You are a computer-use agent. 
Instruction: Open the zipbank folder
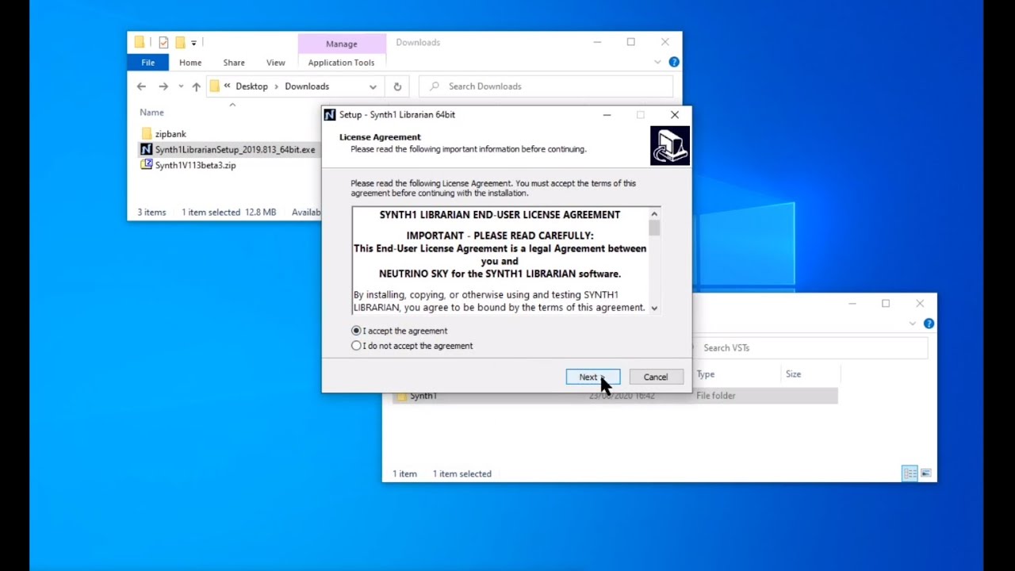[x=170, y=134]
